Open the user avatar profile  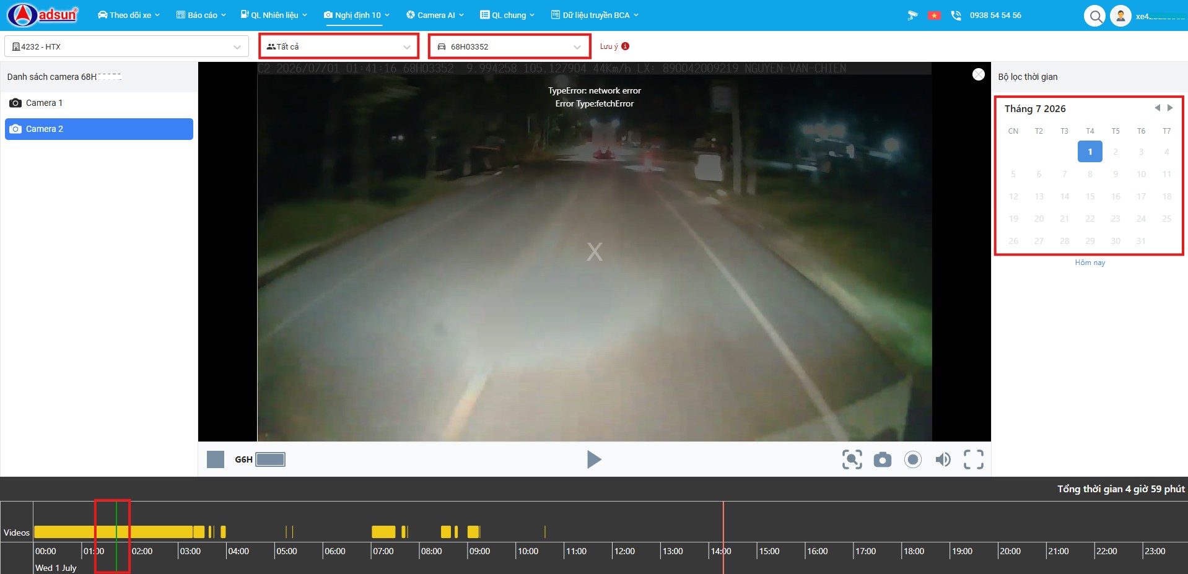coord(1120,16)
